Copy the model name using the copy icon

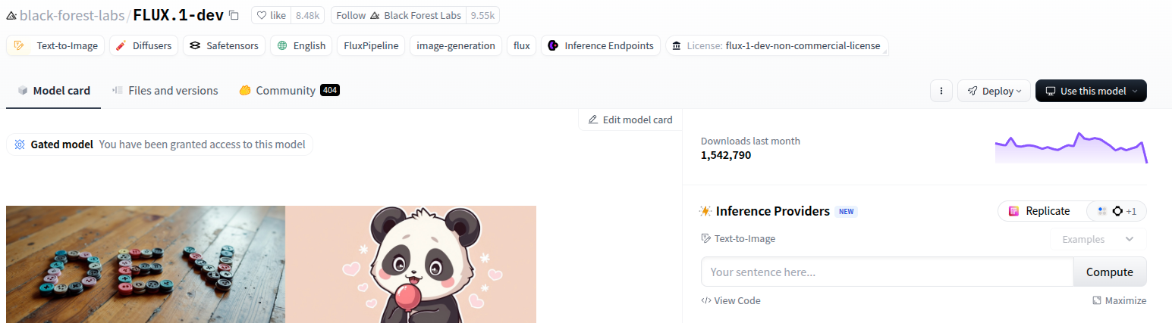coord(234,15)
